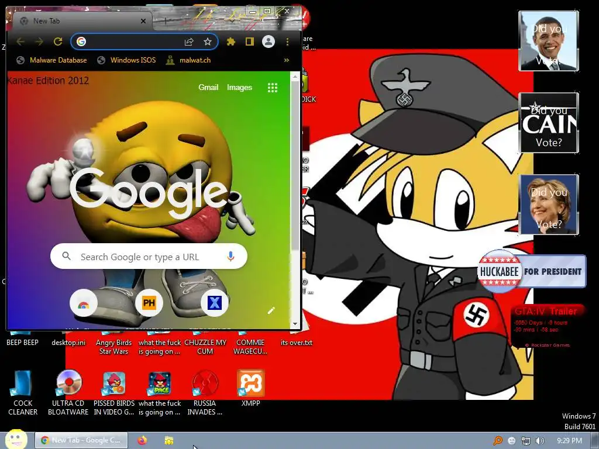Click the Firefox icon in the taskbar
Viewport: 599px width, 449px height.
142,440
